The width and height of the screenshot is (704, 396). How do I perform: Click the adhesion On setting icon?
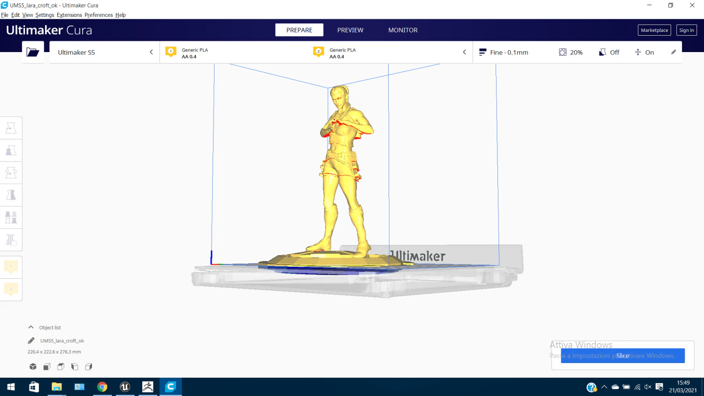pos(638,52)
